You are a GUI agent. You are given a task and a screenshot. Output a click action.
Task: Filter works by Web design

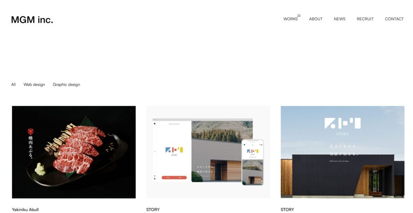(34, 85)
